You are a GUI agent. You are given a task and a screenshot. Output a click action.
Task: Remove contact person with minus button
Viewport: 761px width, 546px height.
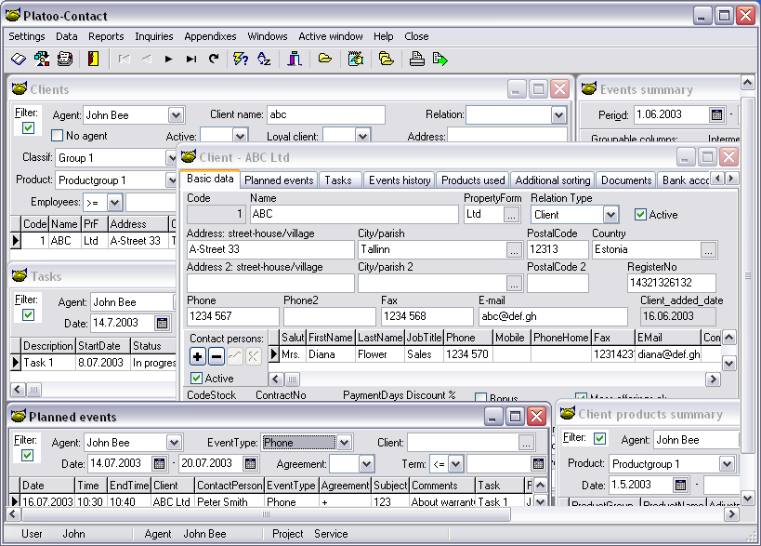point(216,356)
